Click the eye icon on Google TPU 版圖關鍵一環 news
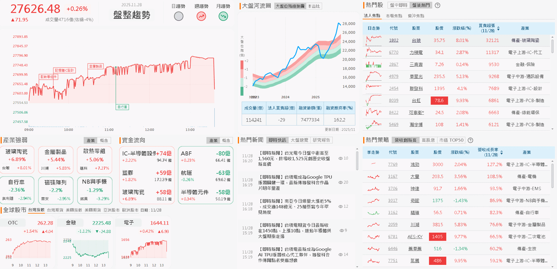557x269 pixels. 340,182
